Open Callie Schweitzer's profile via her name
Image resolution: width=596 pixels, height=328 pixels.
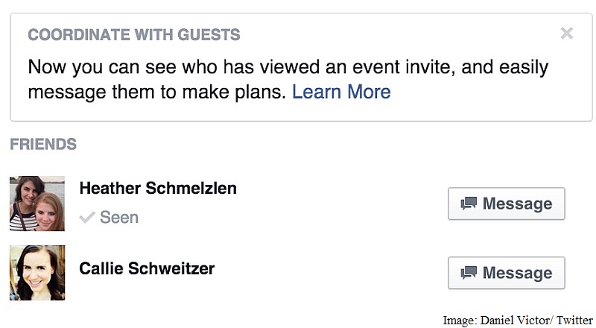[x=147, y=268]
